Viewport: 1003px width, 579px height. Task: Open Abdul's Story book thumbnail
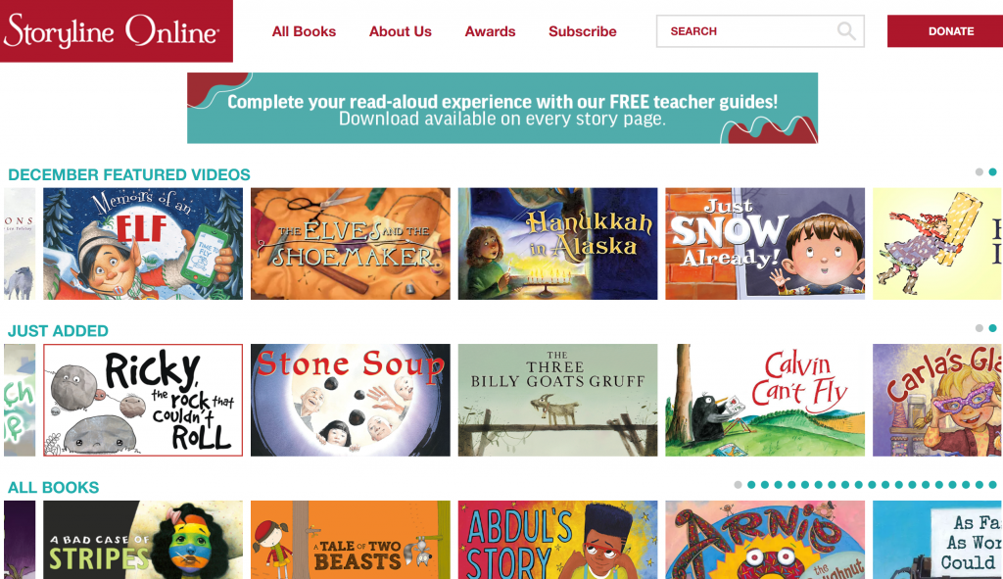coord(557,540)
